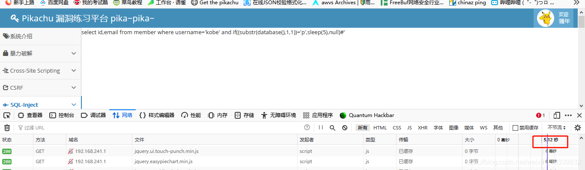Click the responsive design mode icon
585x170 pixels.
557,115
